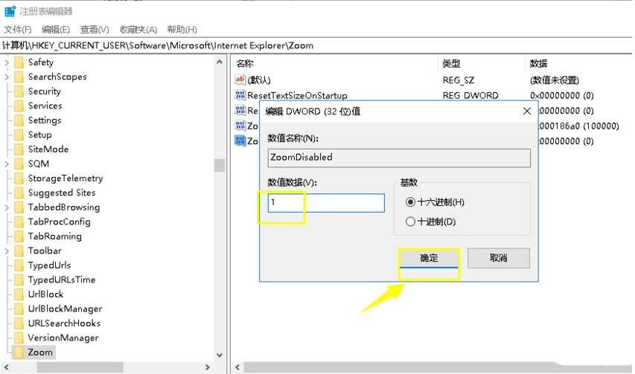Click the 数值名称 ZoomDisabled field
This screenshot has height=374, width=635.
tap(399, 158)
